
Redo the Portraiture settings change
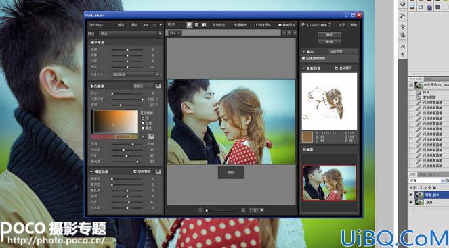154,25
